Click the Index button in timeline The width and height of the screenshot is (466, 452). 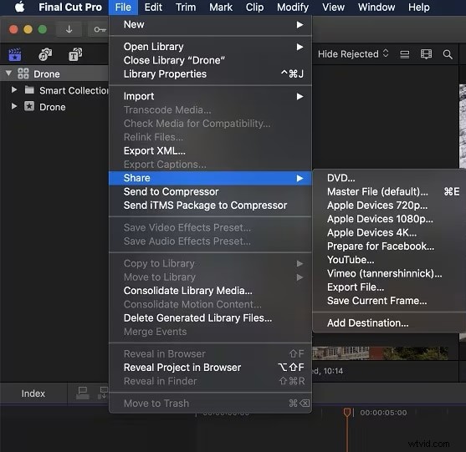pos(33,394)
